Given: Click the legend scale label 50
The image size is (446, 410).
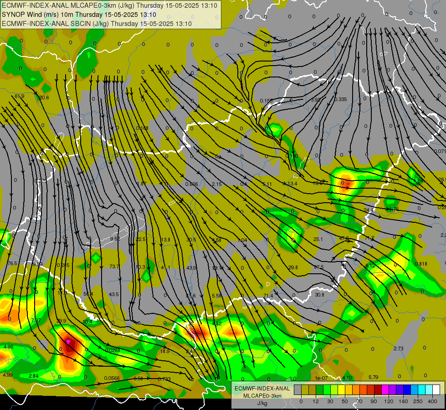Looking at the screenshot, I should [345, 401].
